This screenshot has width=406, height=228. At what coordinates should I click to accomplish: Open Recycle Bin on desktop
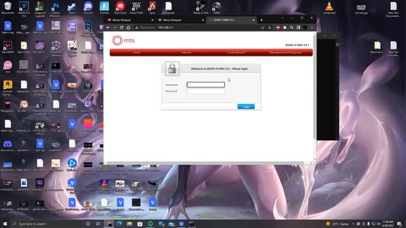pyautogui.click(x=8, y=8)
